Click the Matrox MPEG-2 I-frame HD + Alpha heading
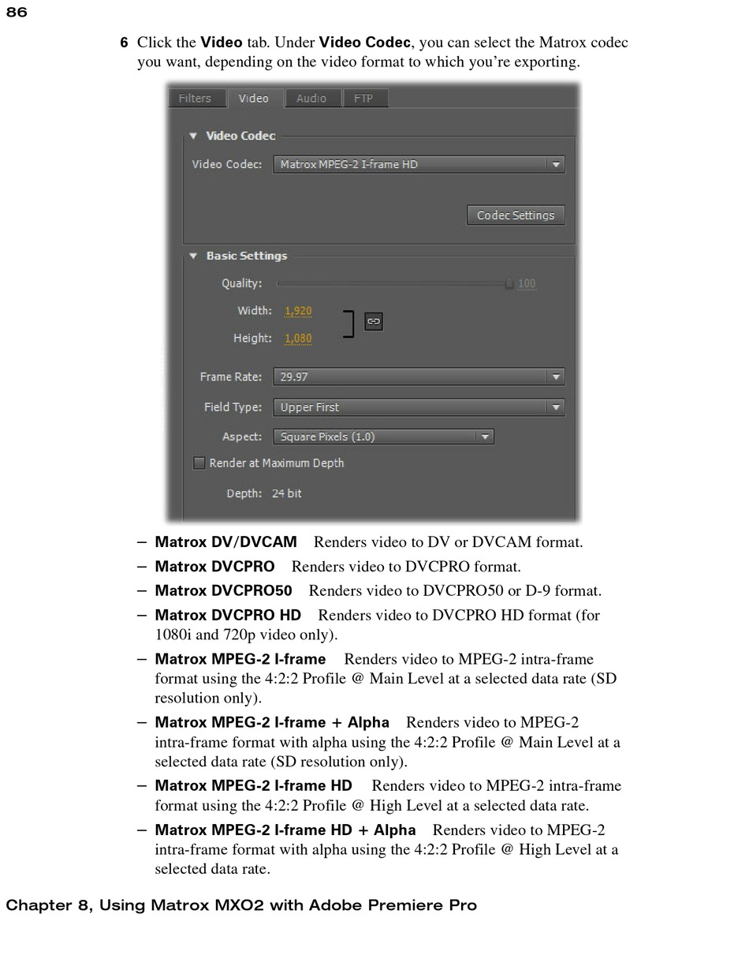The image size is (749, 959). coord(285,830)
